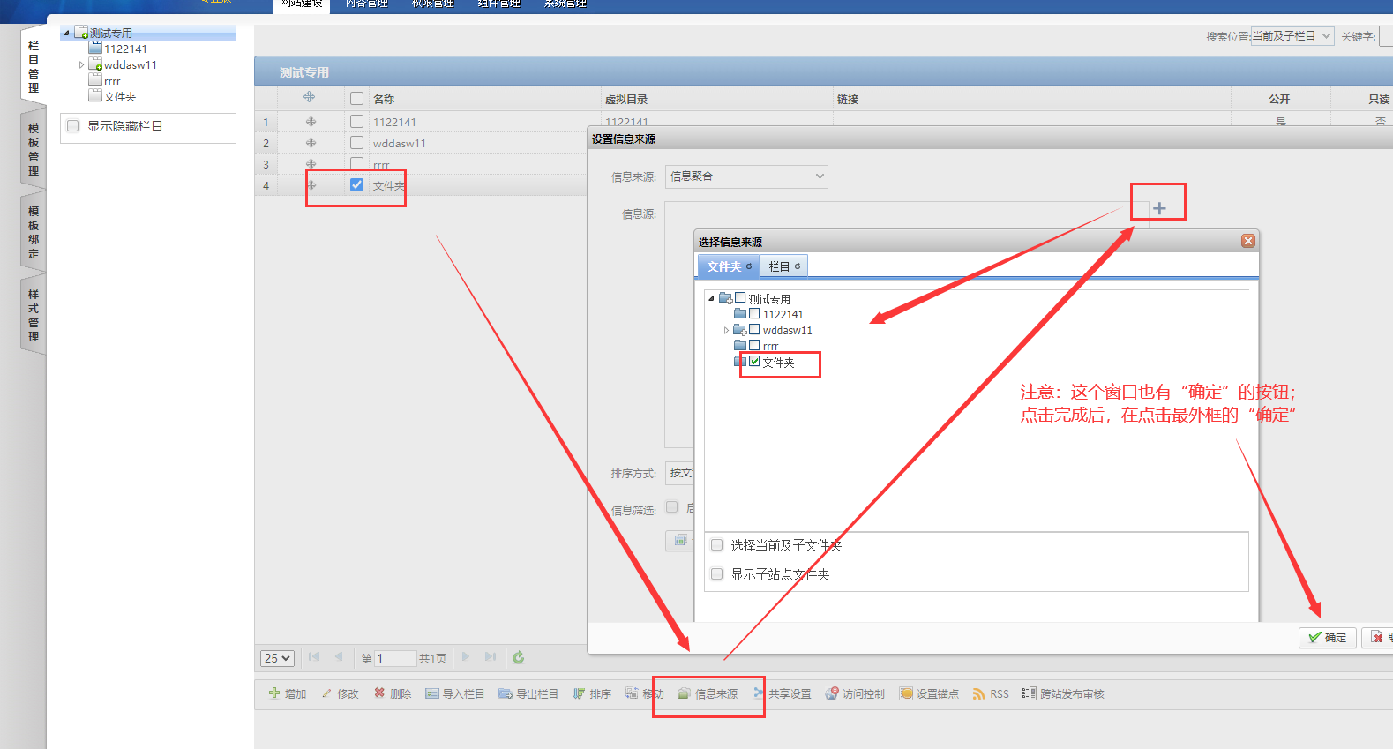Click the 导出栏目 export icon

506,694
